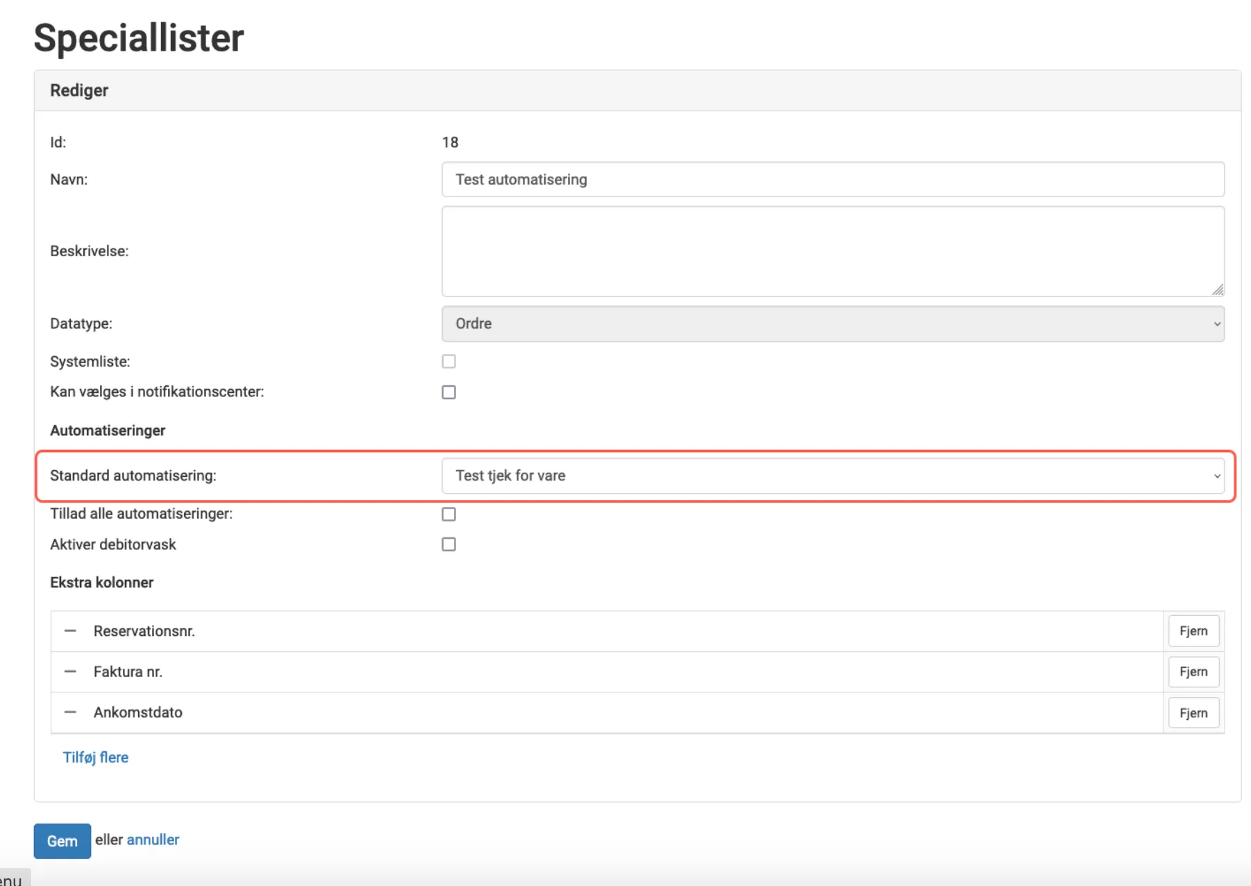
Task: Open the Standard automatisering dropdown
Action: [x=832, y=476]
